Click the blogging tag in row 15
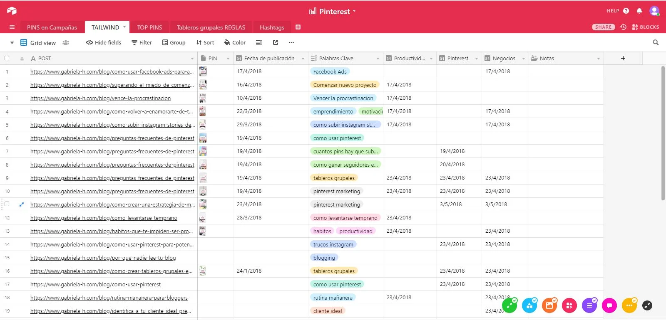 [x=324, y=258]
